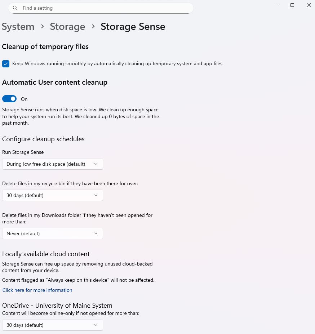Expand the OneDrive online-only period dropdown

[x=52, y=325]
